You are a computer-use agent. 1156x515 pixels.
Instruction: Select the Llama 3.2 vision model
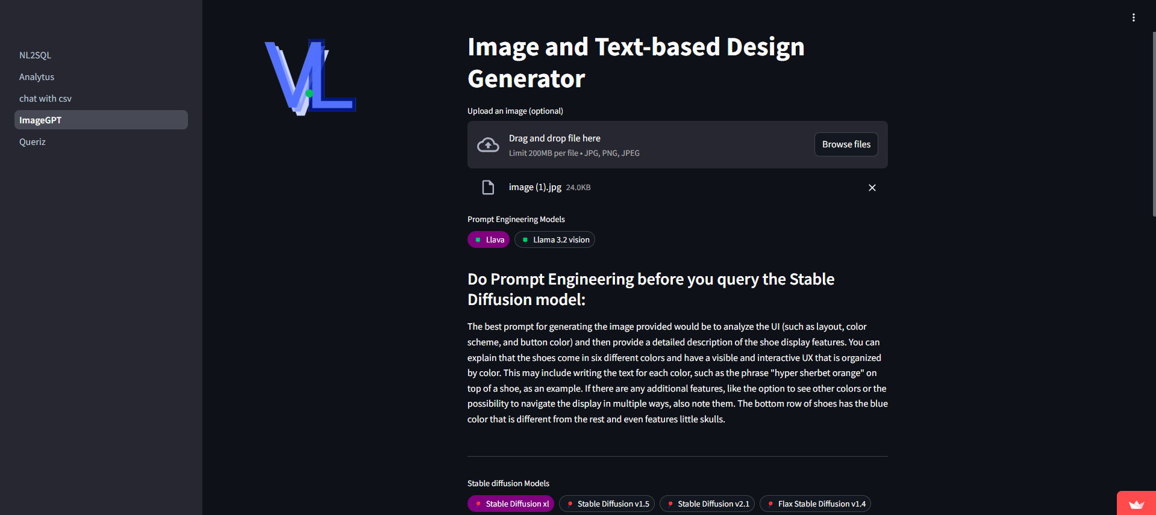554,239
